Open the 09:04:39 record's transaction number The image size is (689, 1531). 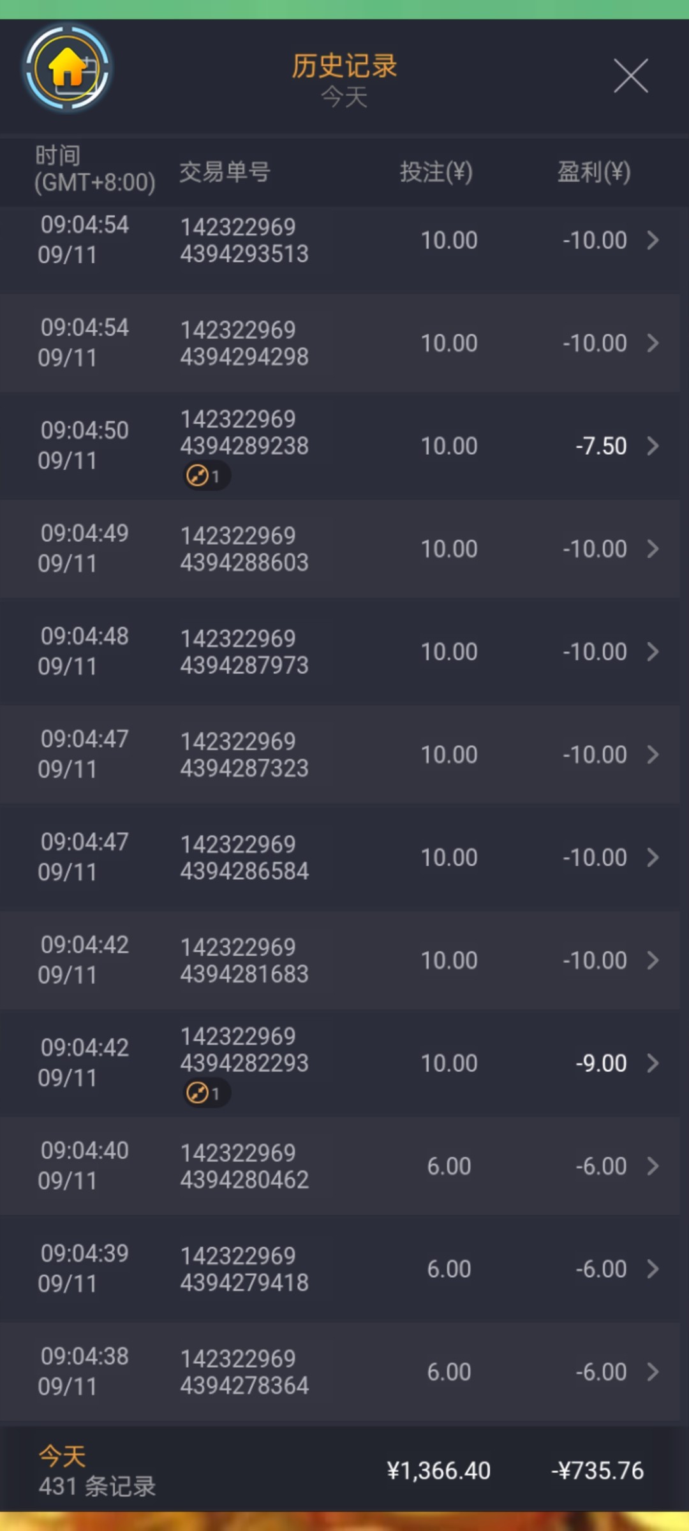coord(244,1269)
